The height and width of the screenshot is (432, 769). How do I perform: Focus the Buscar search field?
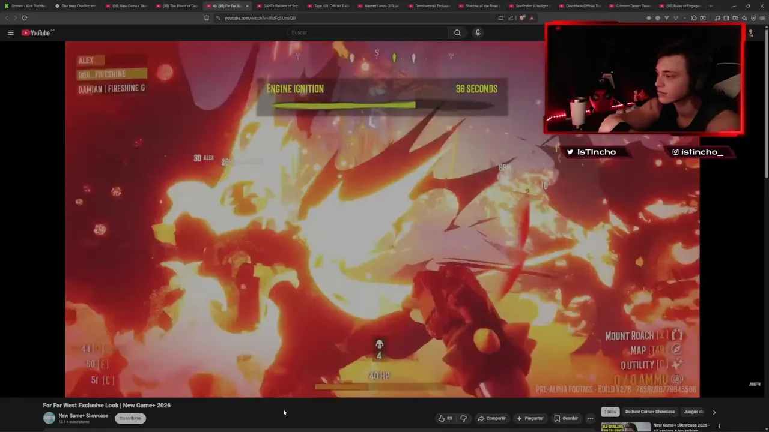(x=367, y=32)
